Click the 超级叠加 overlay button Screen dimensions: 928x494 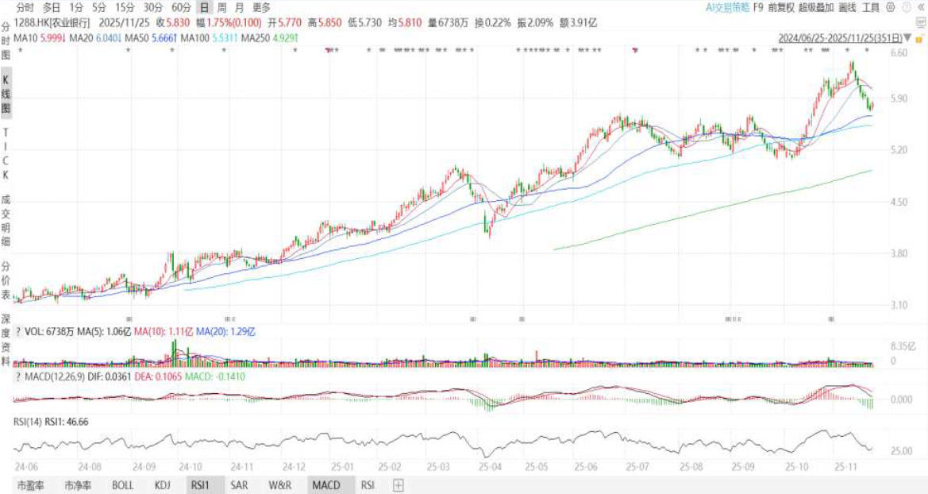(x=815, y=7)
